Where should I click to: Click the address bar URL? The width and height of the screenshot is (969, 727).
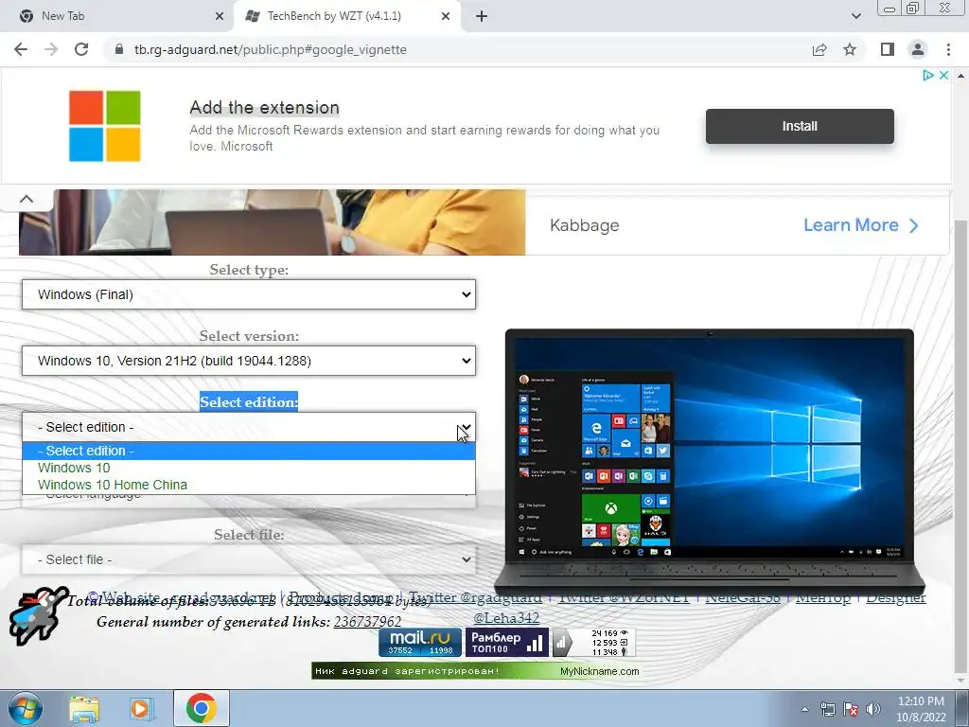point(271,49)
